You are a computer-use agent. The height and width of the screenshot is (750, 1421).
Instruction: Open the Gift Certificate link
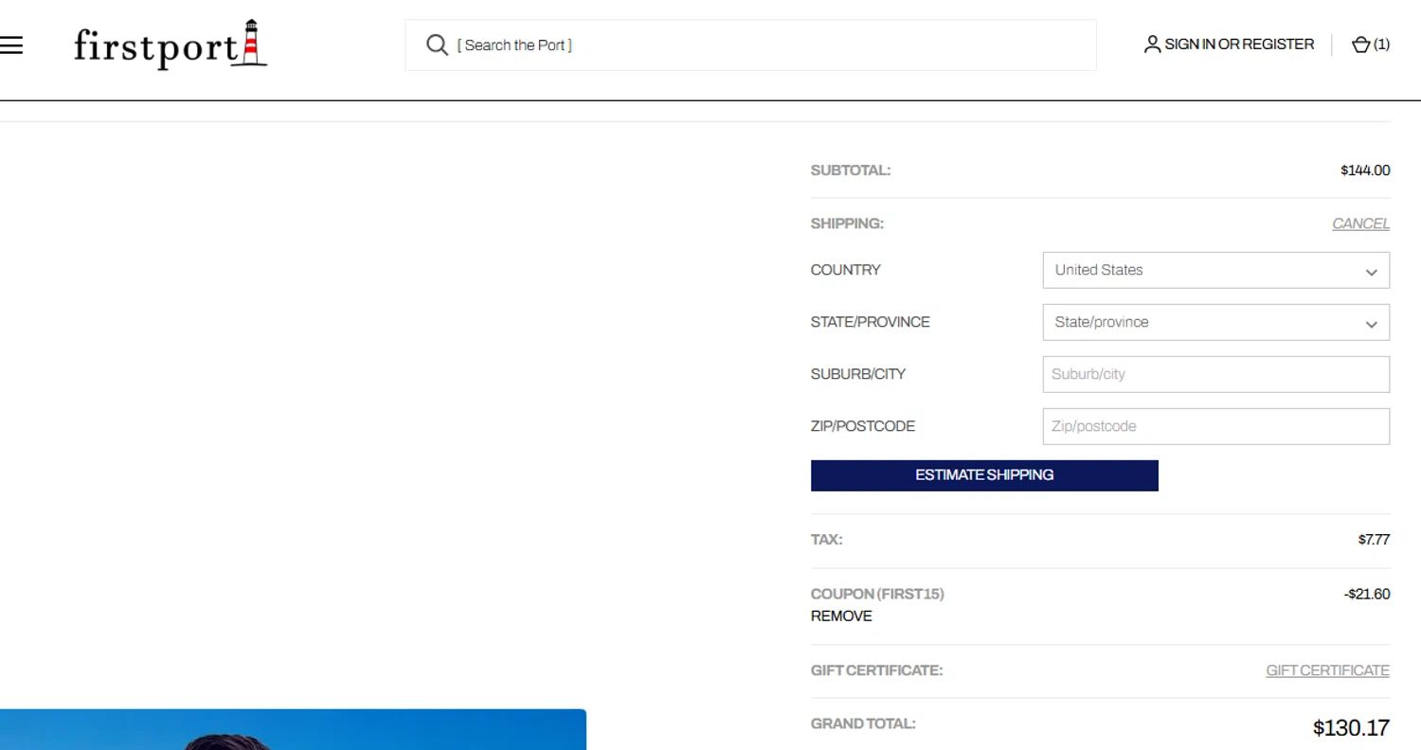pyautogui.click(x=1327, y=670)
